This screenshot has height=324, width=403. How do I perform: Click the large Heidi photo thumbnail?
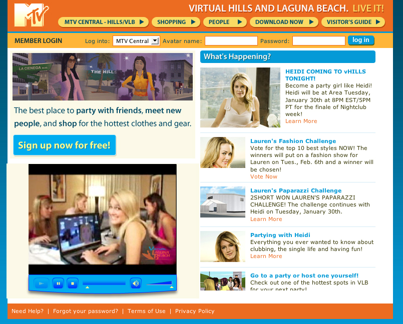240,97
